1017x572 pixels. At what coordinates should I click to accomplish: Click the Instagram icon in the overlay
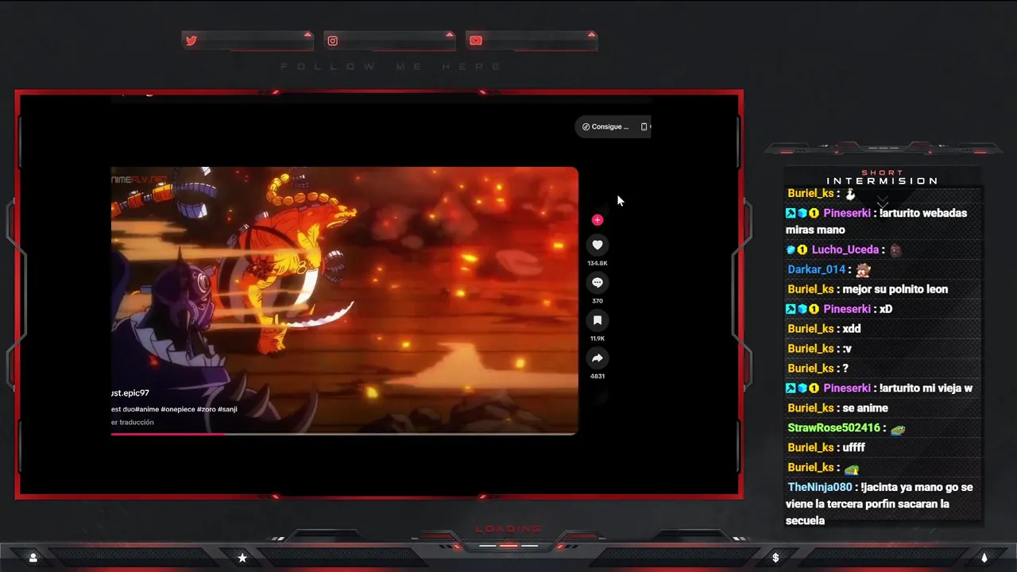click(333, 41)
